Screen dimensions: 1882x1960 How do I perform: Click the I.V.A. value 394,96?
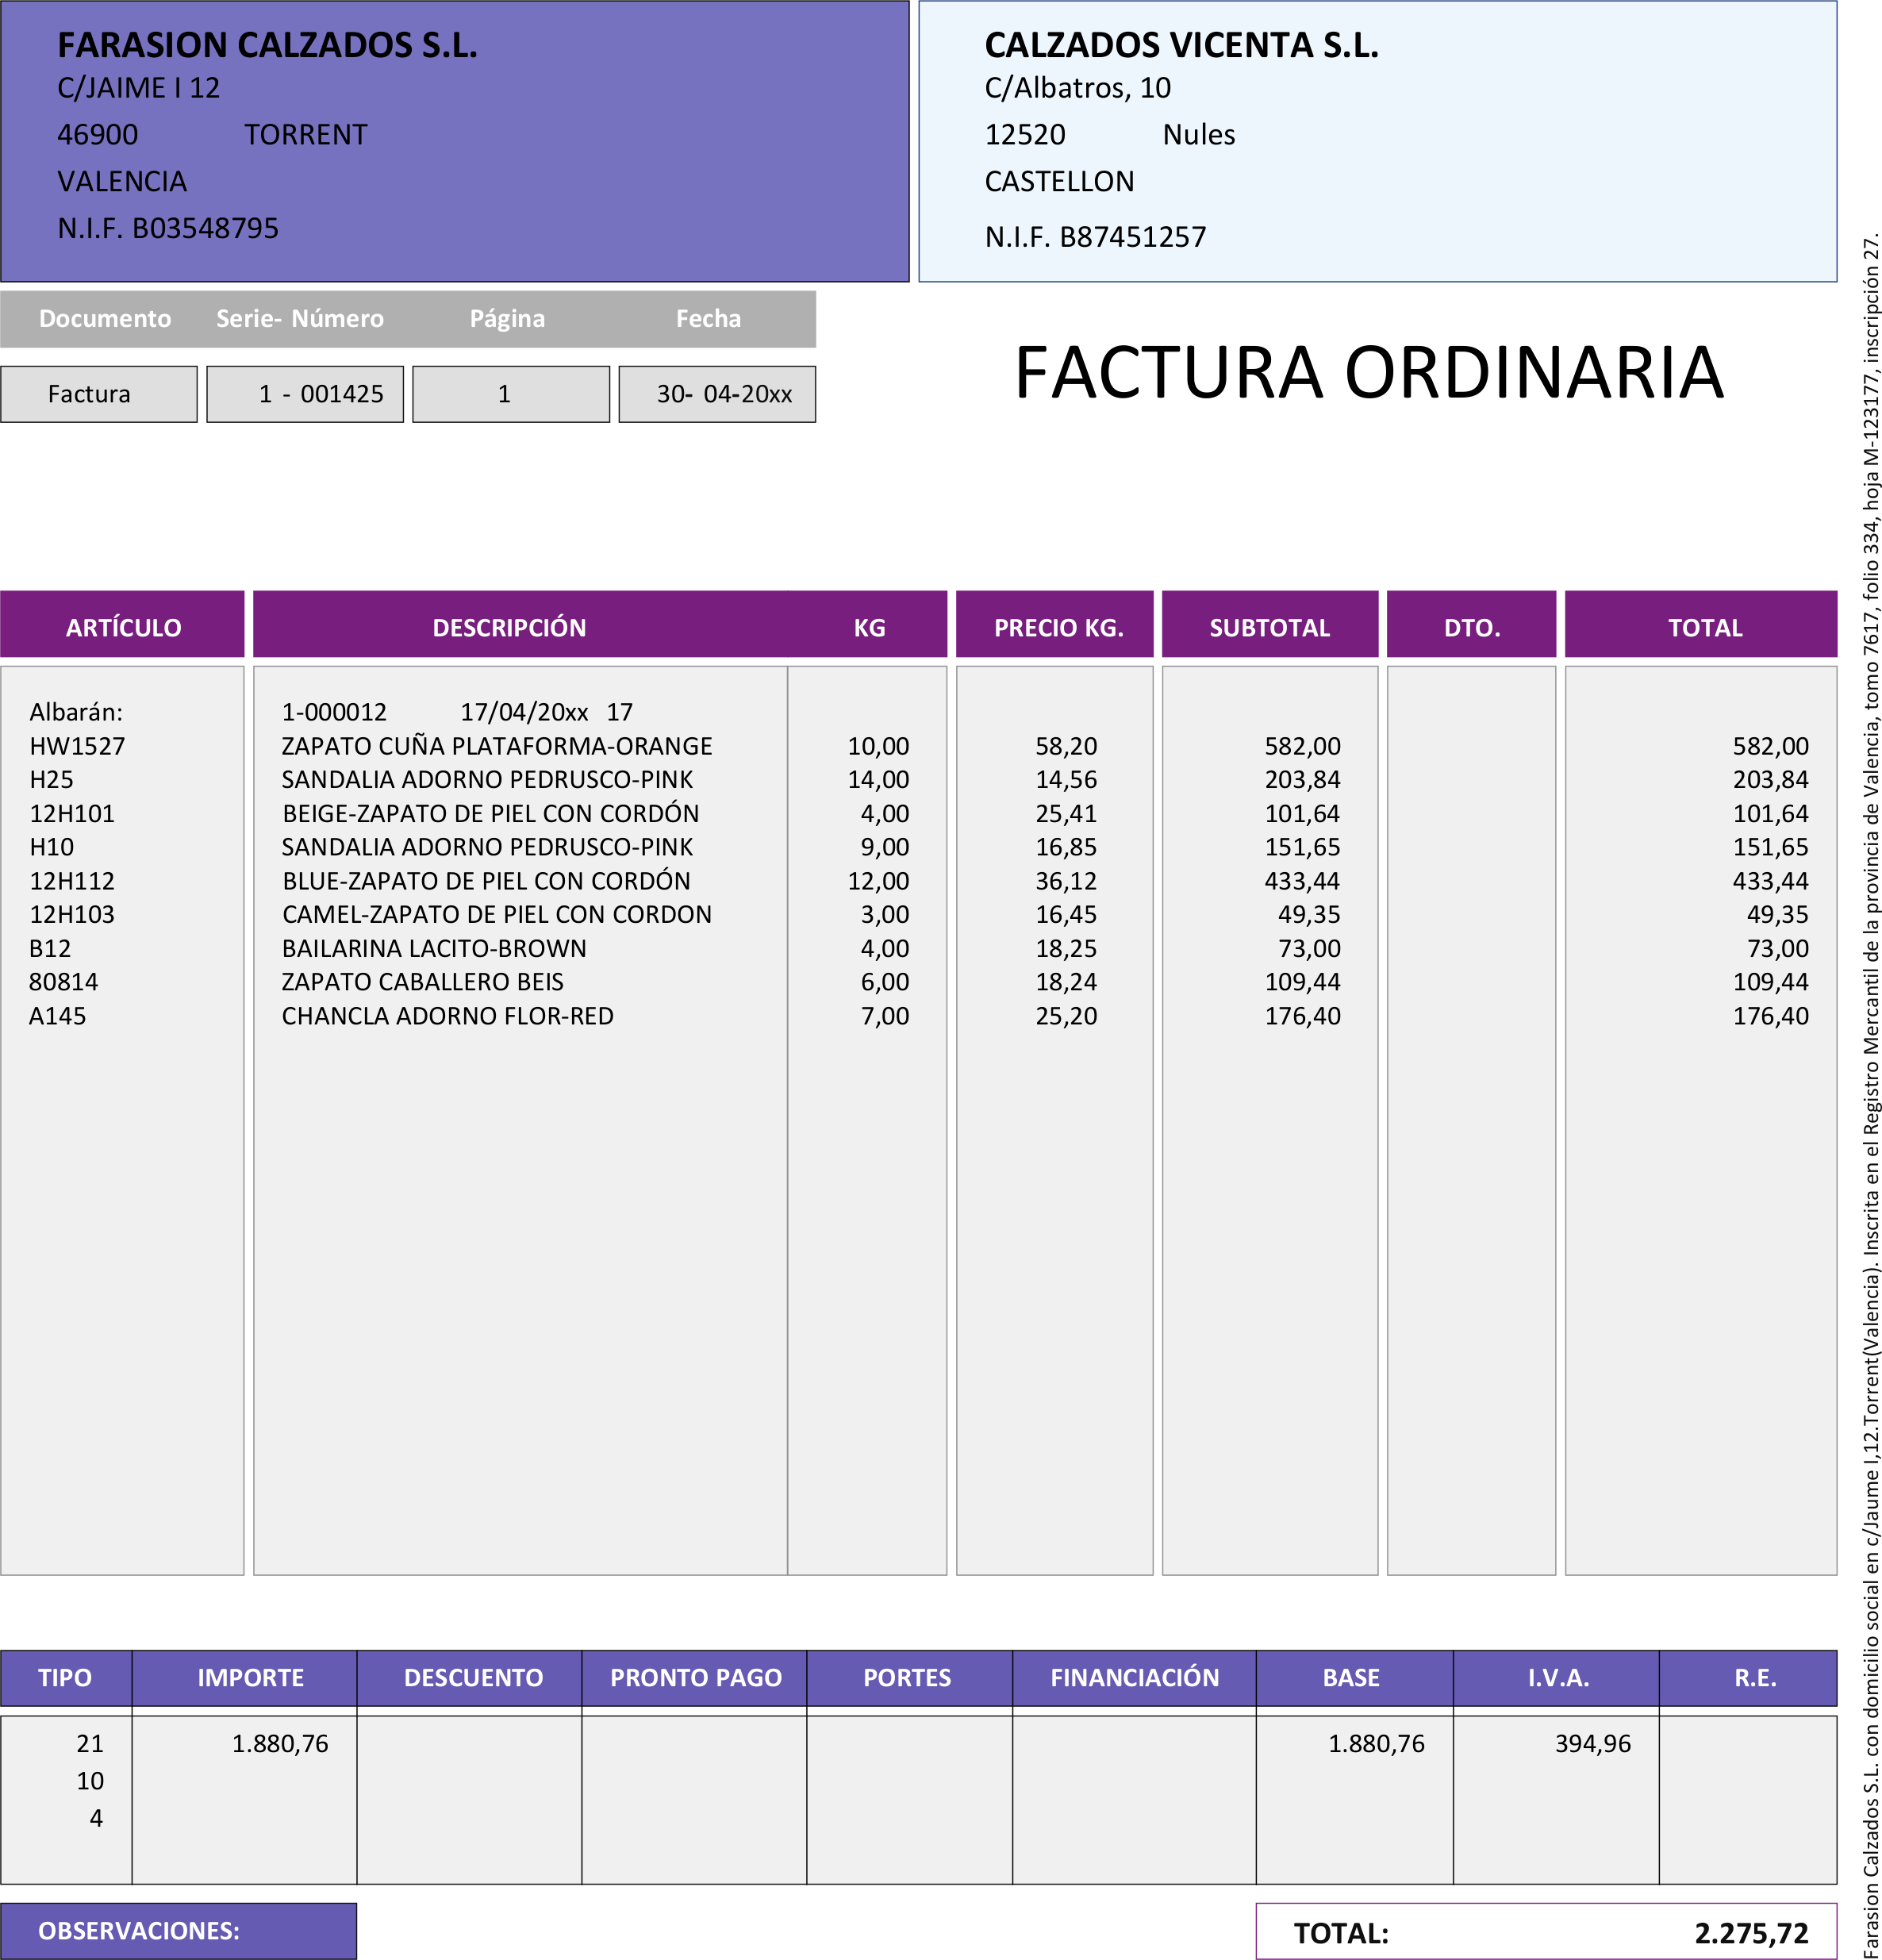coord(1592,1744)
